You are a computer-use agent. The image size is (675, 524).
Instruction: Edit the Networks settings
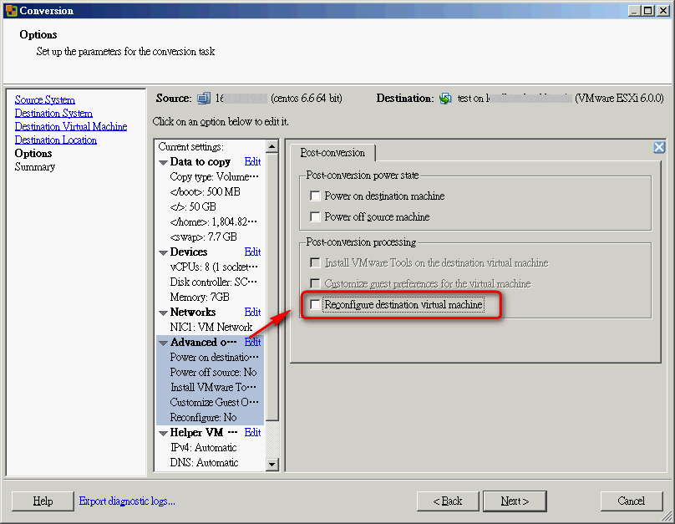click(252, 312)
